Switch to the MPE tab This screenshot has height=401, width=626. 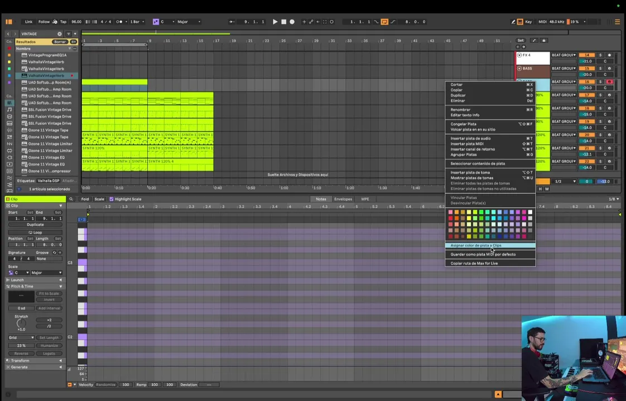365,199
